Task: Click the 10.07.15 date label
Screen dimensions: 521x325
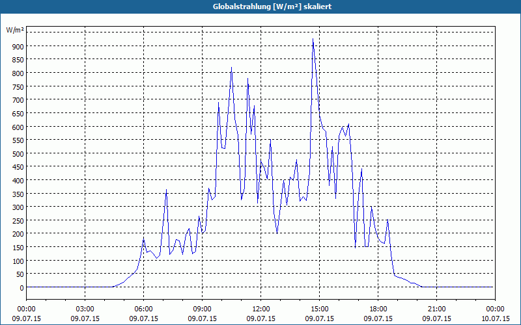Action: pyautogui.click(x=495, y=318)
